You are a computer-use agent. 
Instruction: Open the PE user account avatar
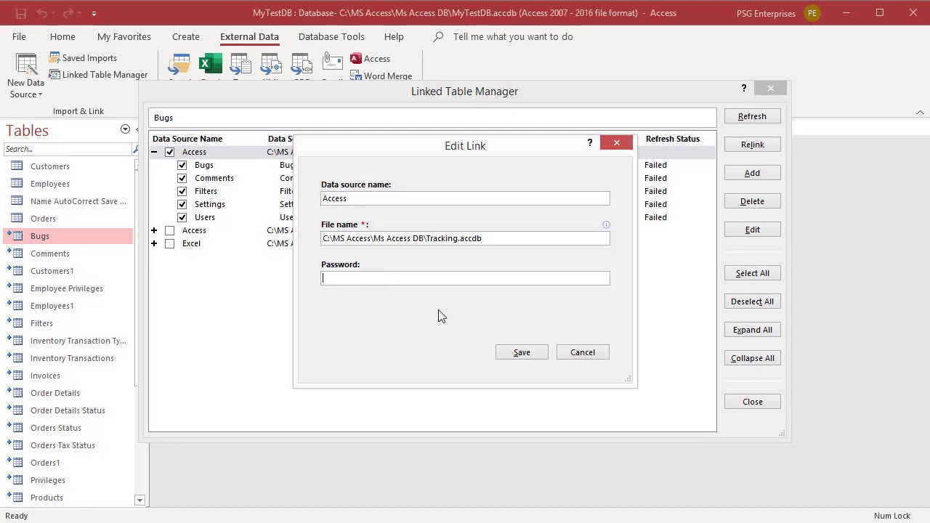pos(812,13)
